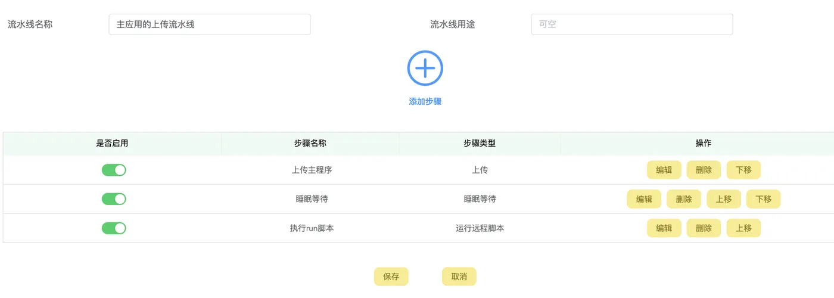
Task: Click the 添加步骤 link text
Action: coord(425,101)
